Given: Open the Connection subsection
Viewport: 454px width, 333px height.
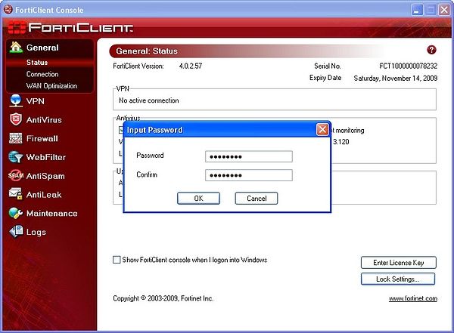Looking at the screenshot, I should 42,74.
